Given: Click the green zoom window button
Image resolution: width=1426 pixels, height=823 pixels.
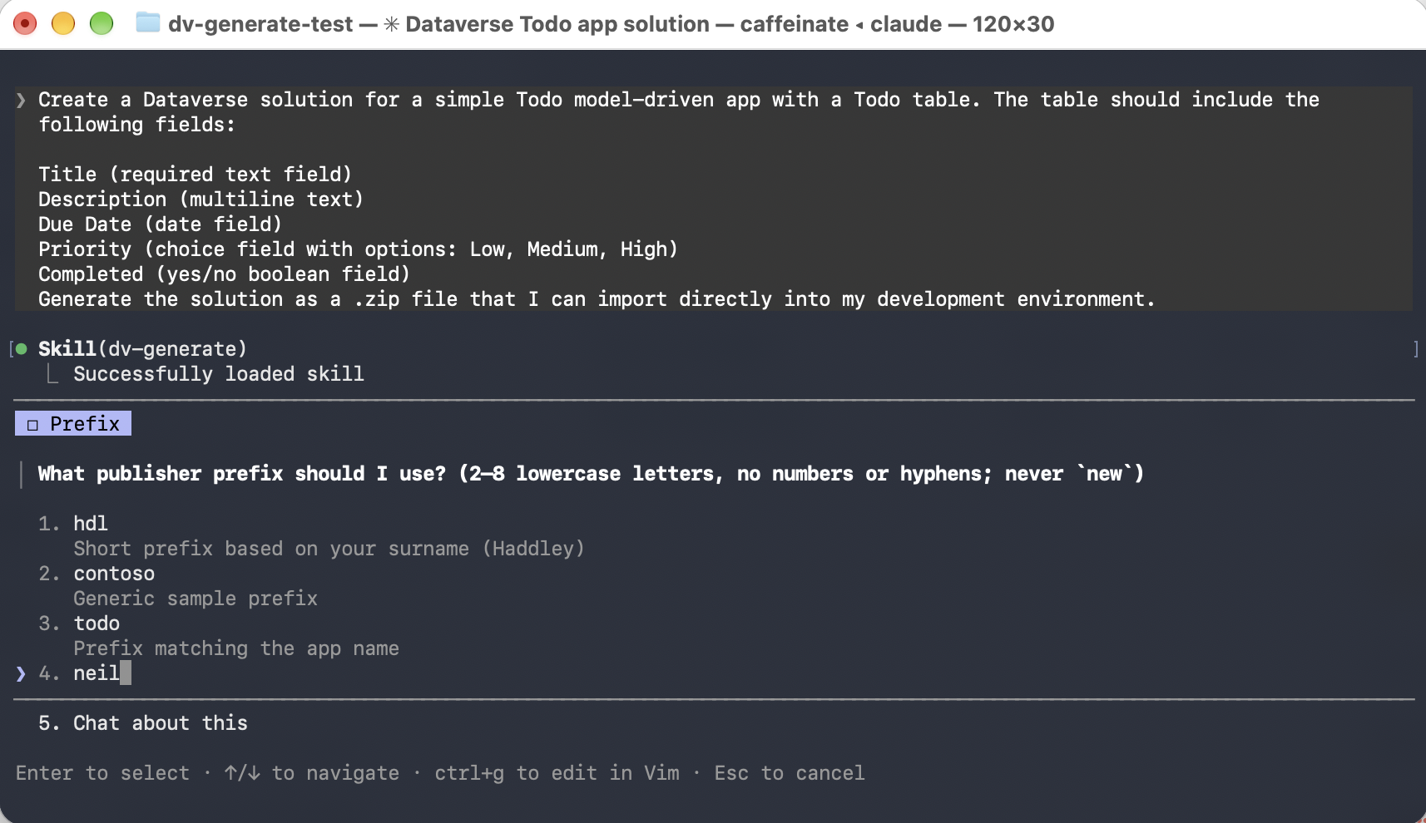Looking at the screenshot, I should 102,23.
